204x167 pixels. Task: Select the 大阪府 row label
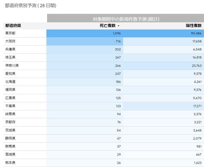tap(10, 41)
